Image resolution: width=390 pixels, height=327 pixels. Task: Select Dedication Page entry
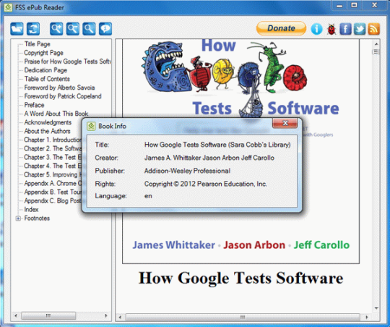45,70
